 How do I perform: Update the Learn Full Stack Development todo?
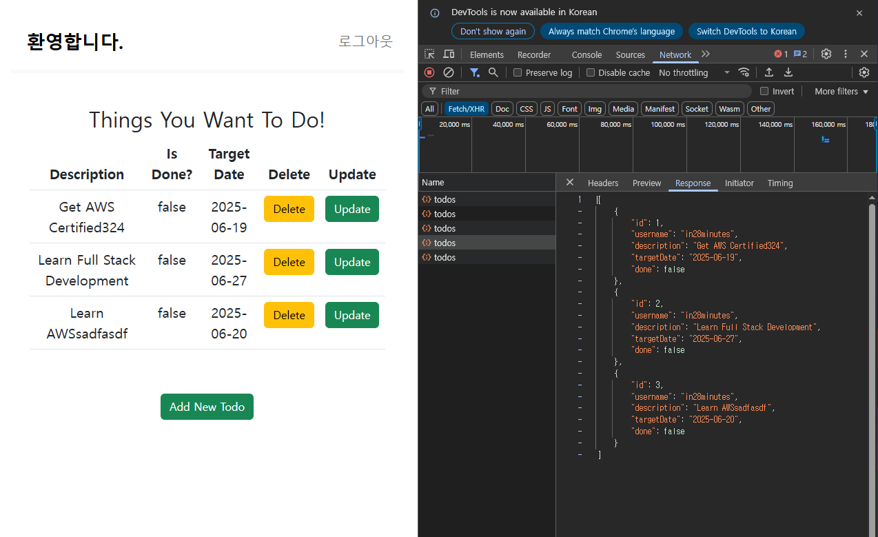pos(352,262)
